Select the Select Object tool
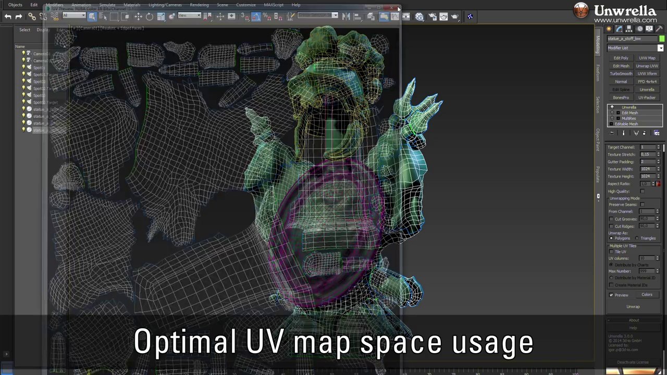The height and width of the screenshot is (375, 667). [92, 17]
